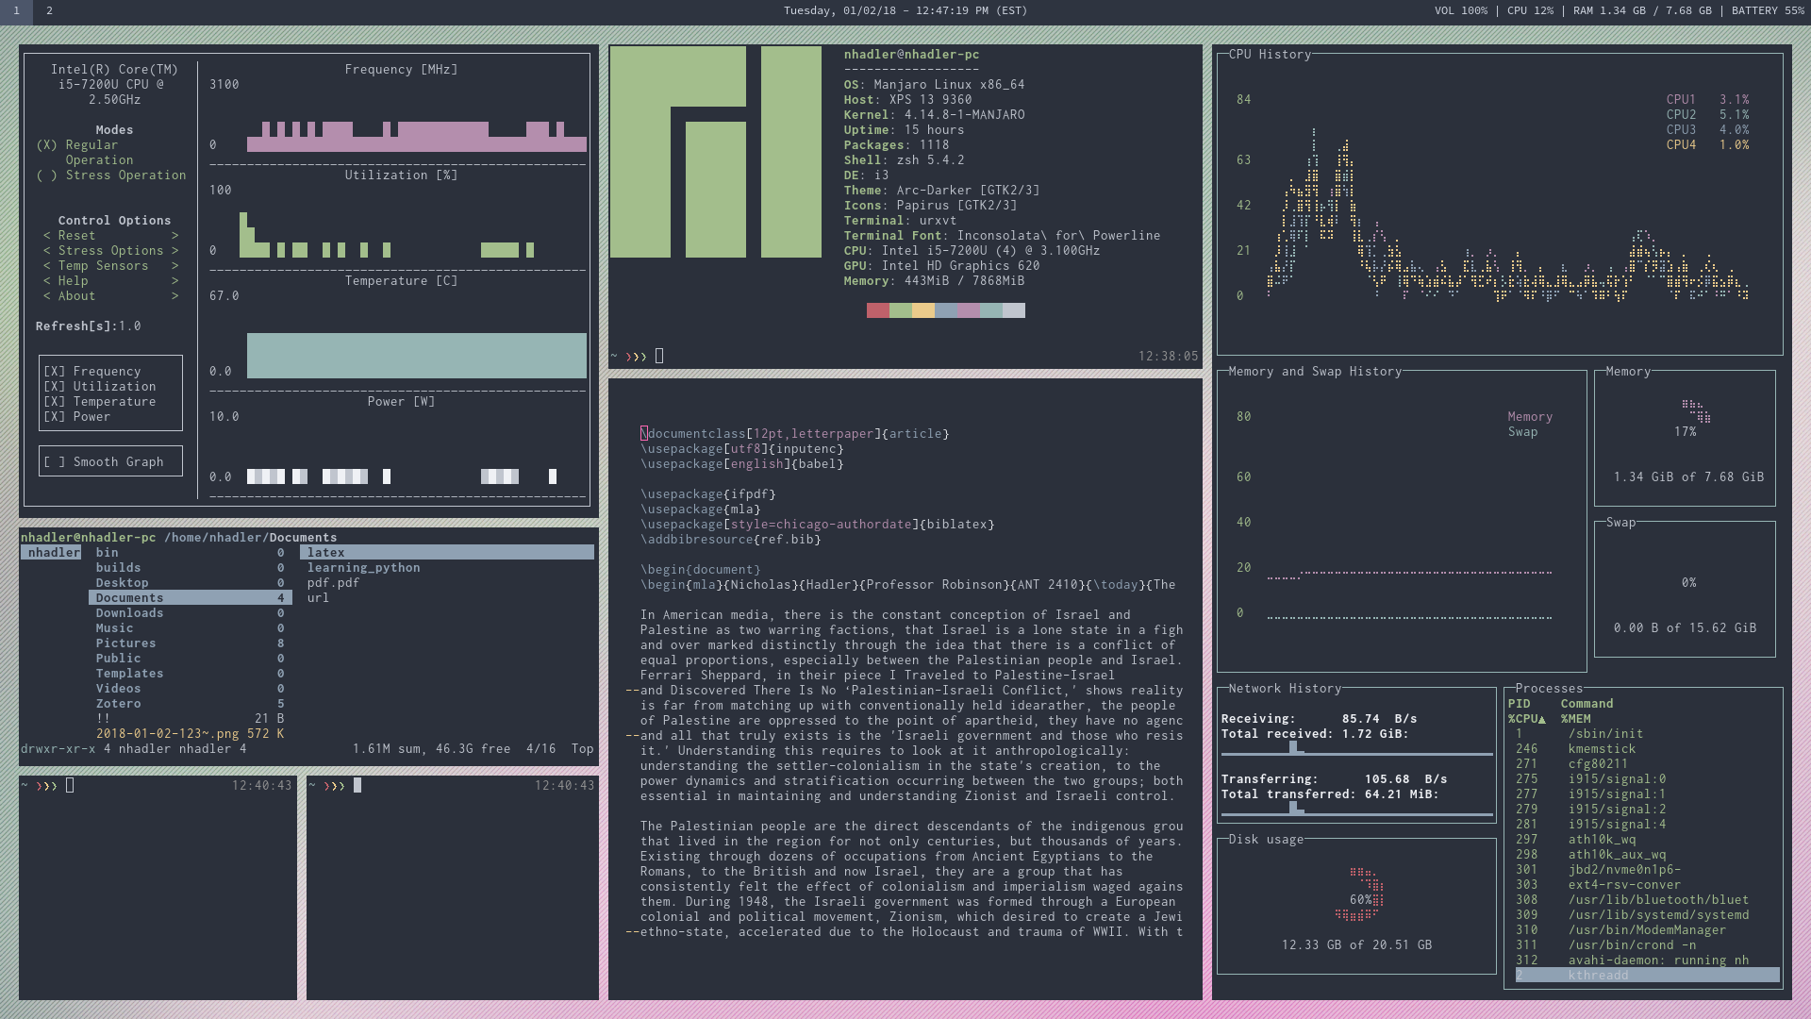
Task: Click the Reset control option
Action: coord(76,236)
